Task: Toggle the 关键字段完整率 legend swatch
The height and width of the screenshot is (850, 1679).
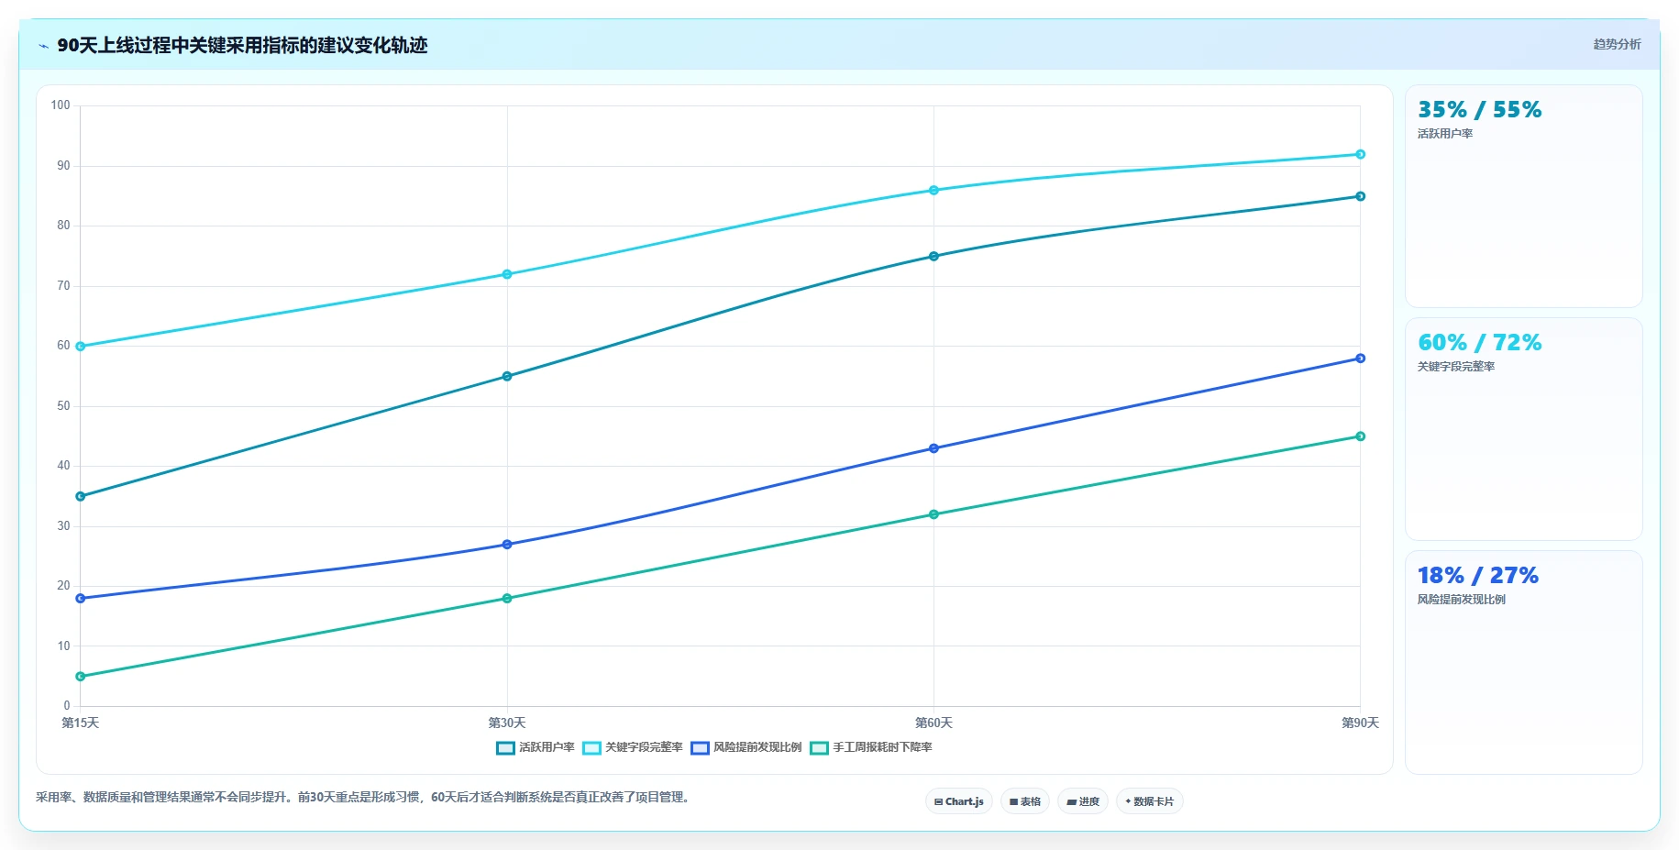Action: coord(591,748)
